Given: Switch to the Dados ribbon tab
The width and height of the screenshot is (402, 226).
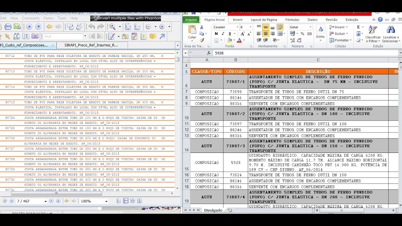Looking at the screenshot, I should click(x=312, y=20).
